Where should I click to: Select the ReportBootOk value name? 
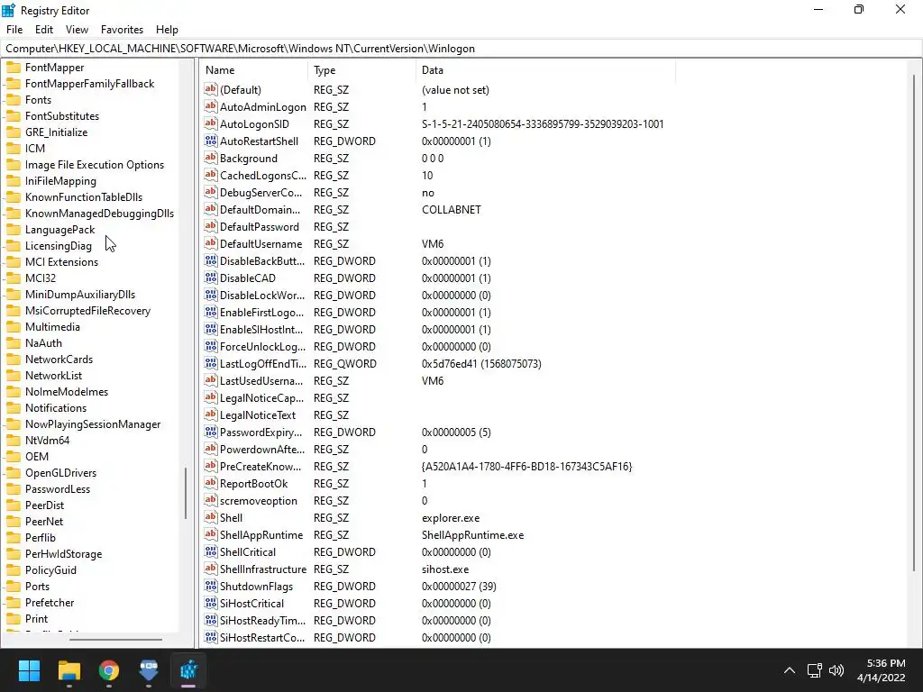click(x=253, y=484)
